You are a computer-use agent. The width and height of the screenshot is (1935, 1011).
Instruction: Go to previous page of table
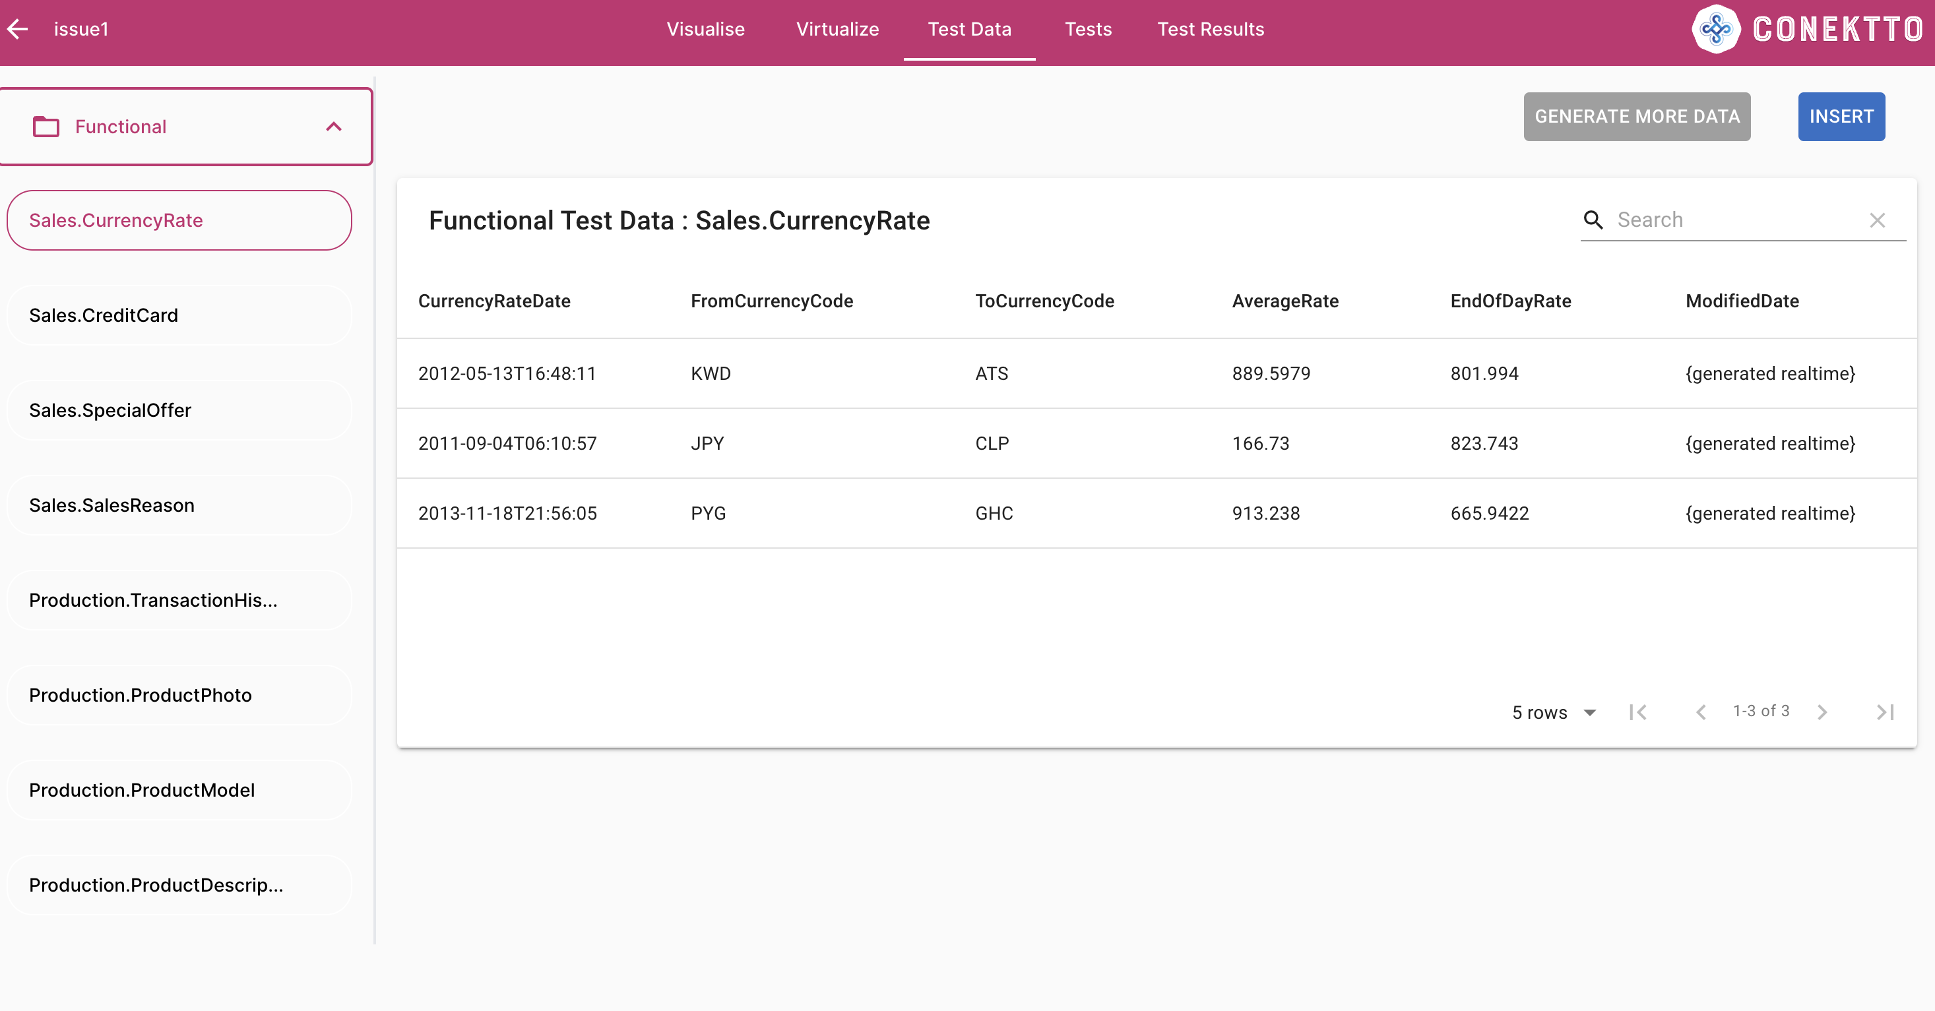(x=1701, y=712)
